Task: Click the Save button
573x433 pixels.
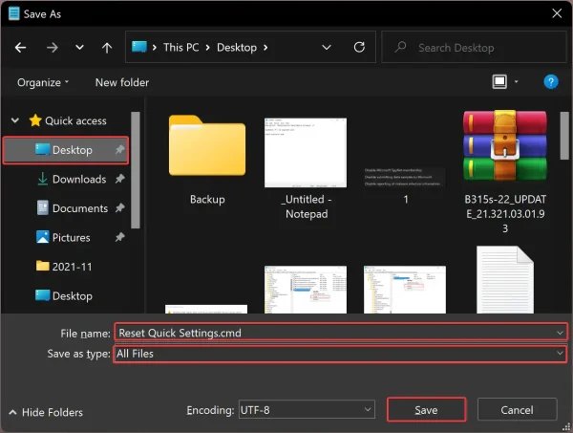Action: pyautogui.click(x=426, y=410)
